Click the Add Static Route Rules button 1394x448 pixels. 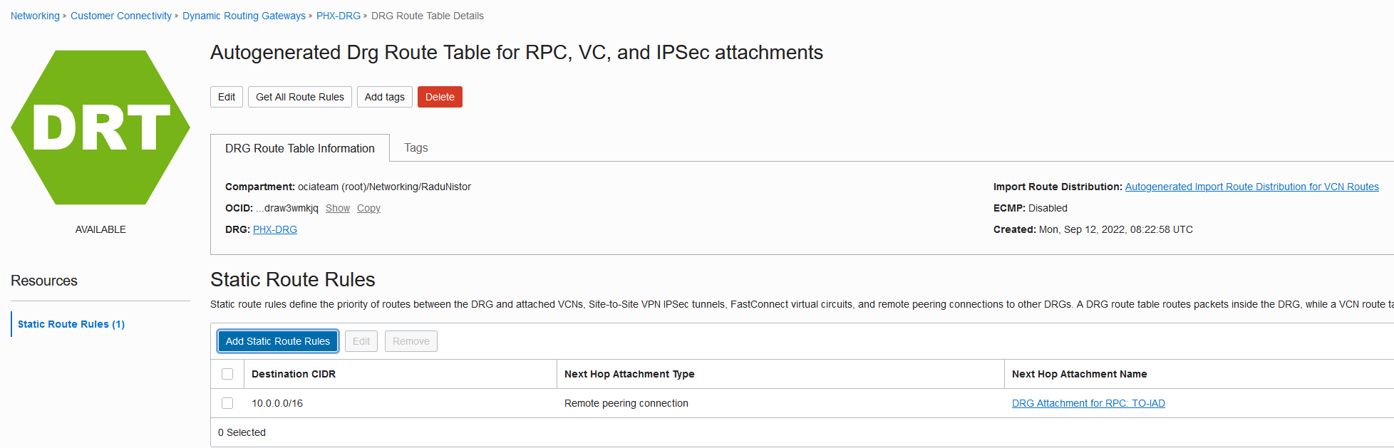coord(278,341)
